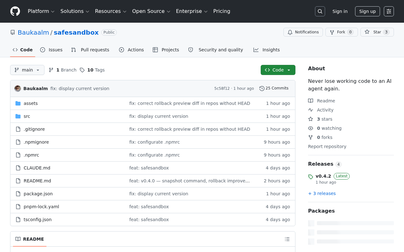The height and width of the screenshot is (252, 404).
Task: Click the tag icon next to v0.4.2
Action: click(x=311, y=177)
